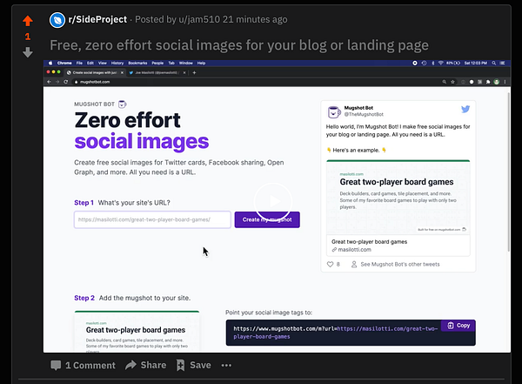This screenshot has height=384, width=522.
Task: Share this post
Action: coord(146,365)
